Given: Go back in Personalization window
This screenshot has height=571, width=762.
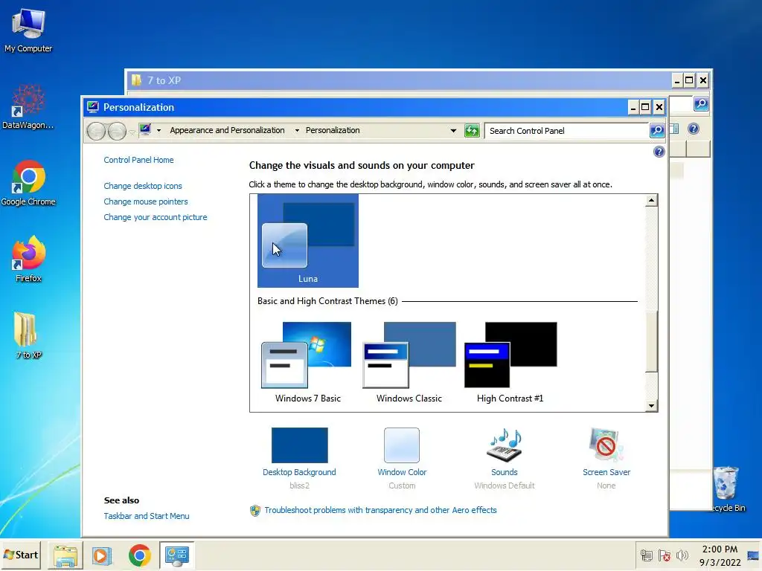Looking at the screenshot, I should (x=96, y=131).
